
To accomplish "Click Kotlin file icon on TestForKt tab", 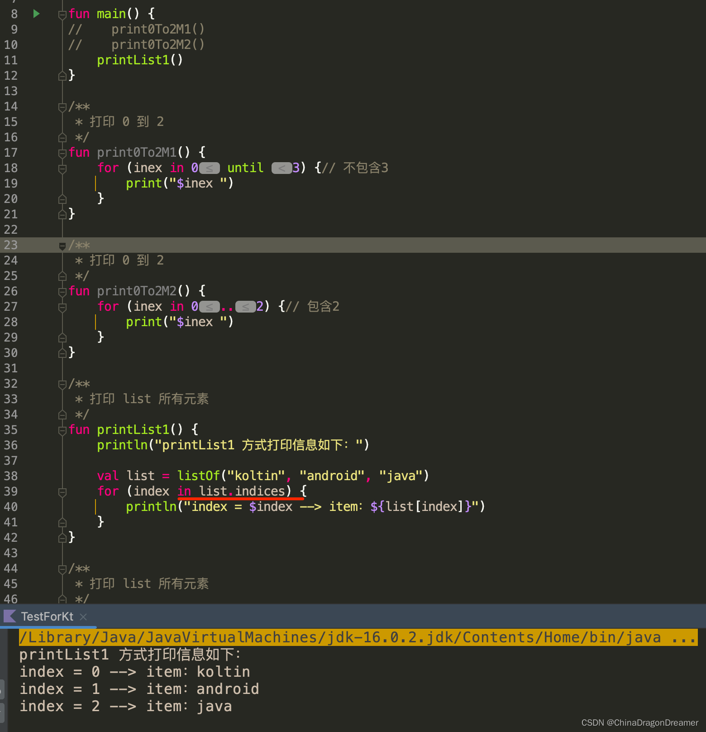I will pyautogui.click(x=10, y=616).
